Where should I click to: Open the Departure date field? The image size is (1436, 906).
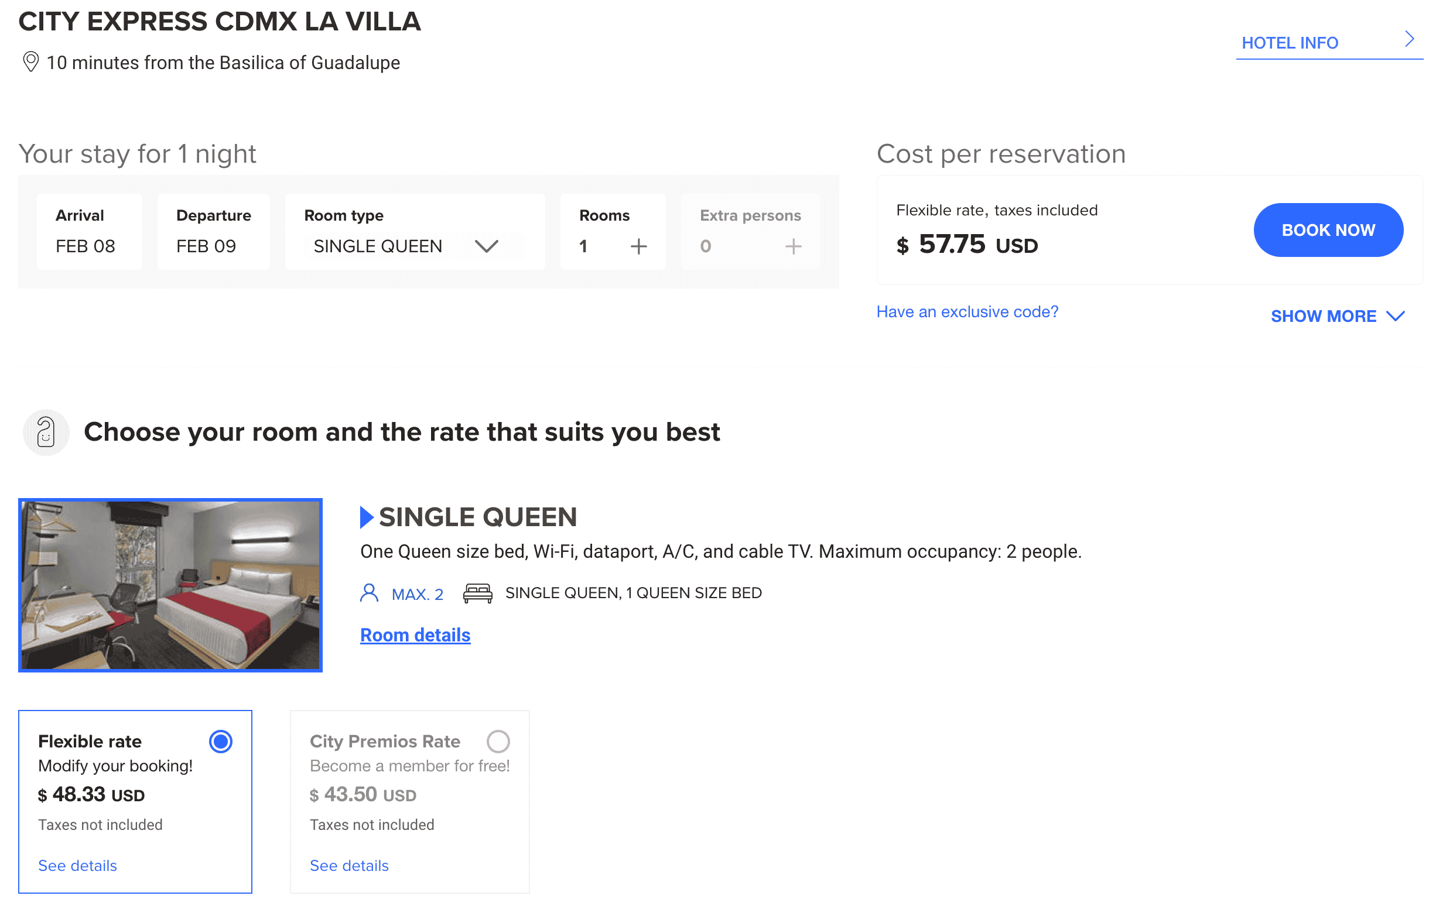pyautogui.click(x=214, y=232)
